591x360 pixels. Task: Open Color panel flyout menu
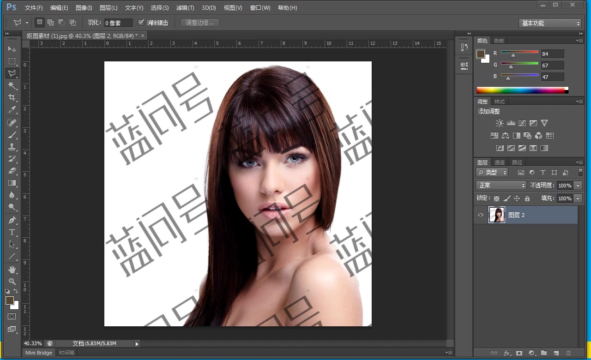[x=579, y=41]
